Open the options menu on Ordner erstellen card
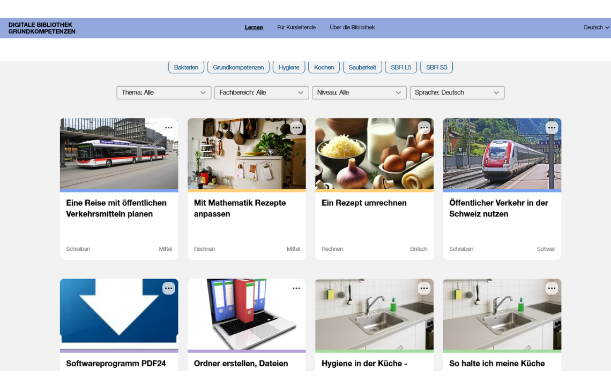The height and width of the screenshot is (385, 611). [x=296, y=288]
